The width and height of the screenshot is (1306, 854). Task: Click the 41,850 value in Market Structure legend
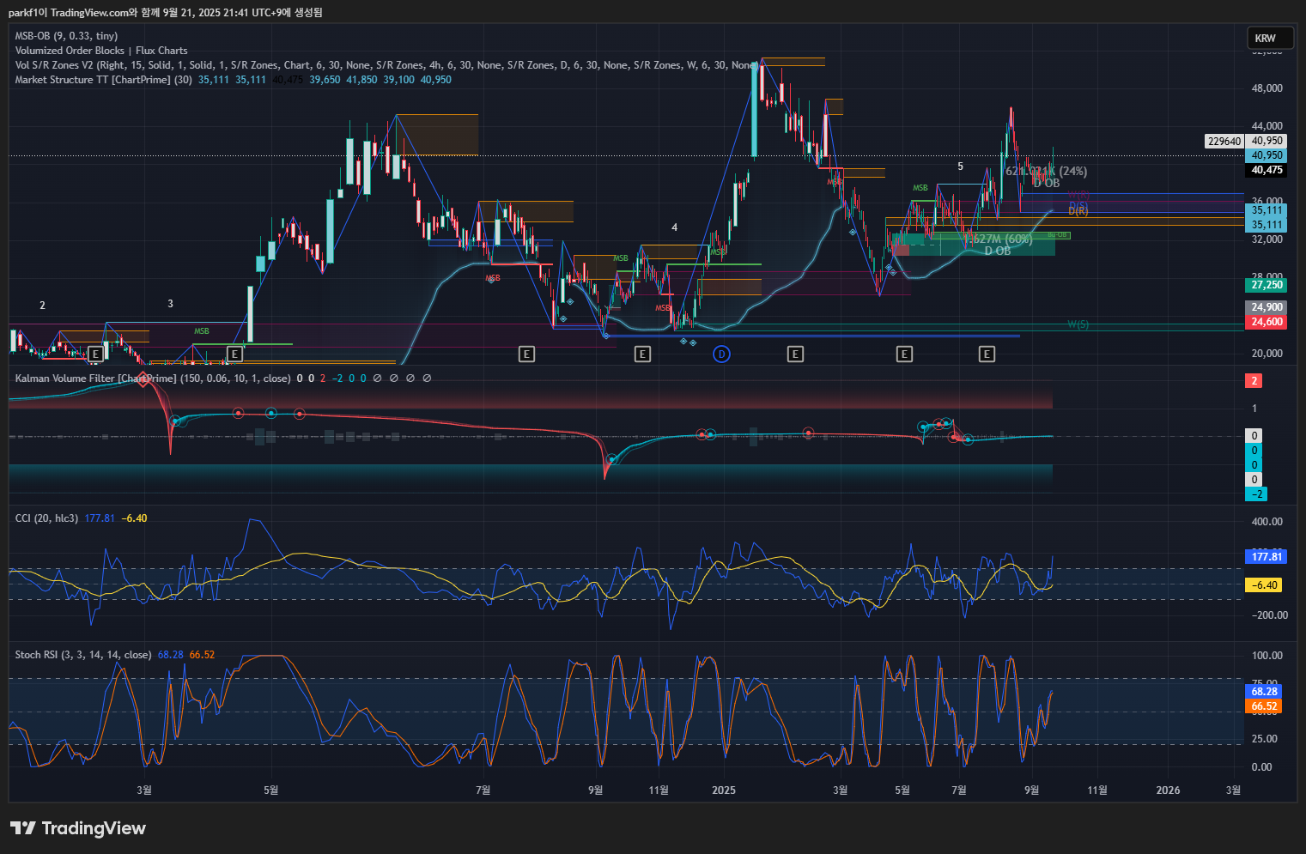(361, 80)
